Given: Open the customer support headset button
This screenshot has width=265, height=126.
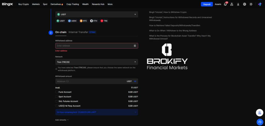Looking at the screenshot, I should 260,122.
